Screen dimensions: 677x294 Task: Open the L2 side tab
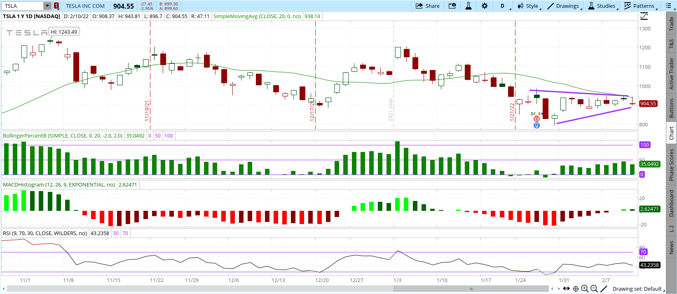point(671,229)
